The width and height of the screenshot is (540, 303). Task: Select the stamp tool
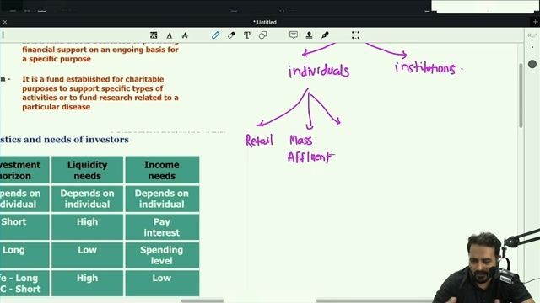[x=310, y=35]
